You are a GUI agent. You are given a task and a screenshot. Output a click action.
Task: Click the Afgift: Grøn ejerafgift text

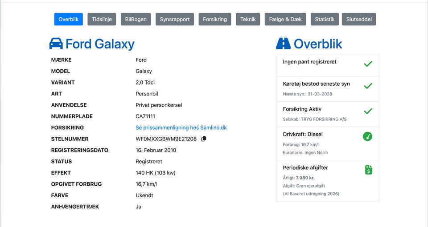(304, 186)
